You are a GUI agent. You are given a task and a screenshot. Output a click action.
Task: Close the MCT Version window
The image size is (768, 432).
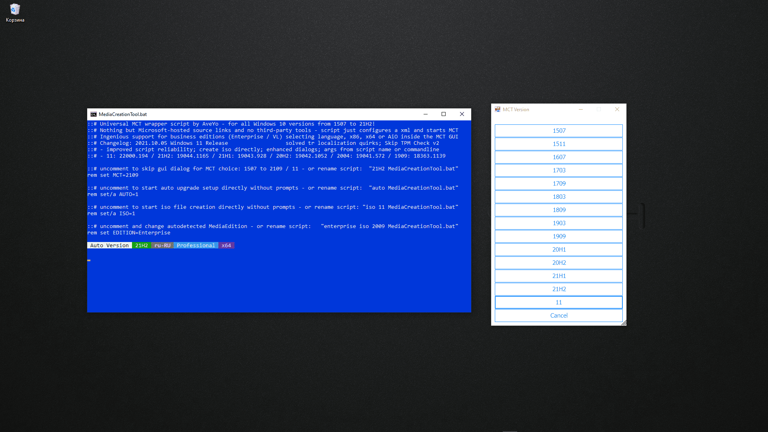(x=617, y=109)
